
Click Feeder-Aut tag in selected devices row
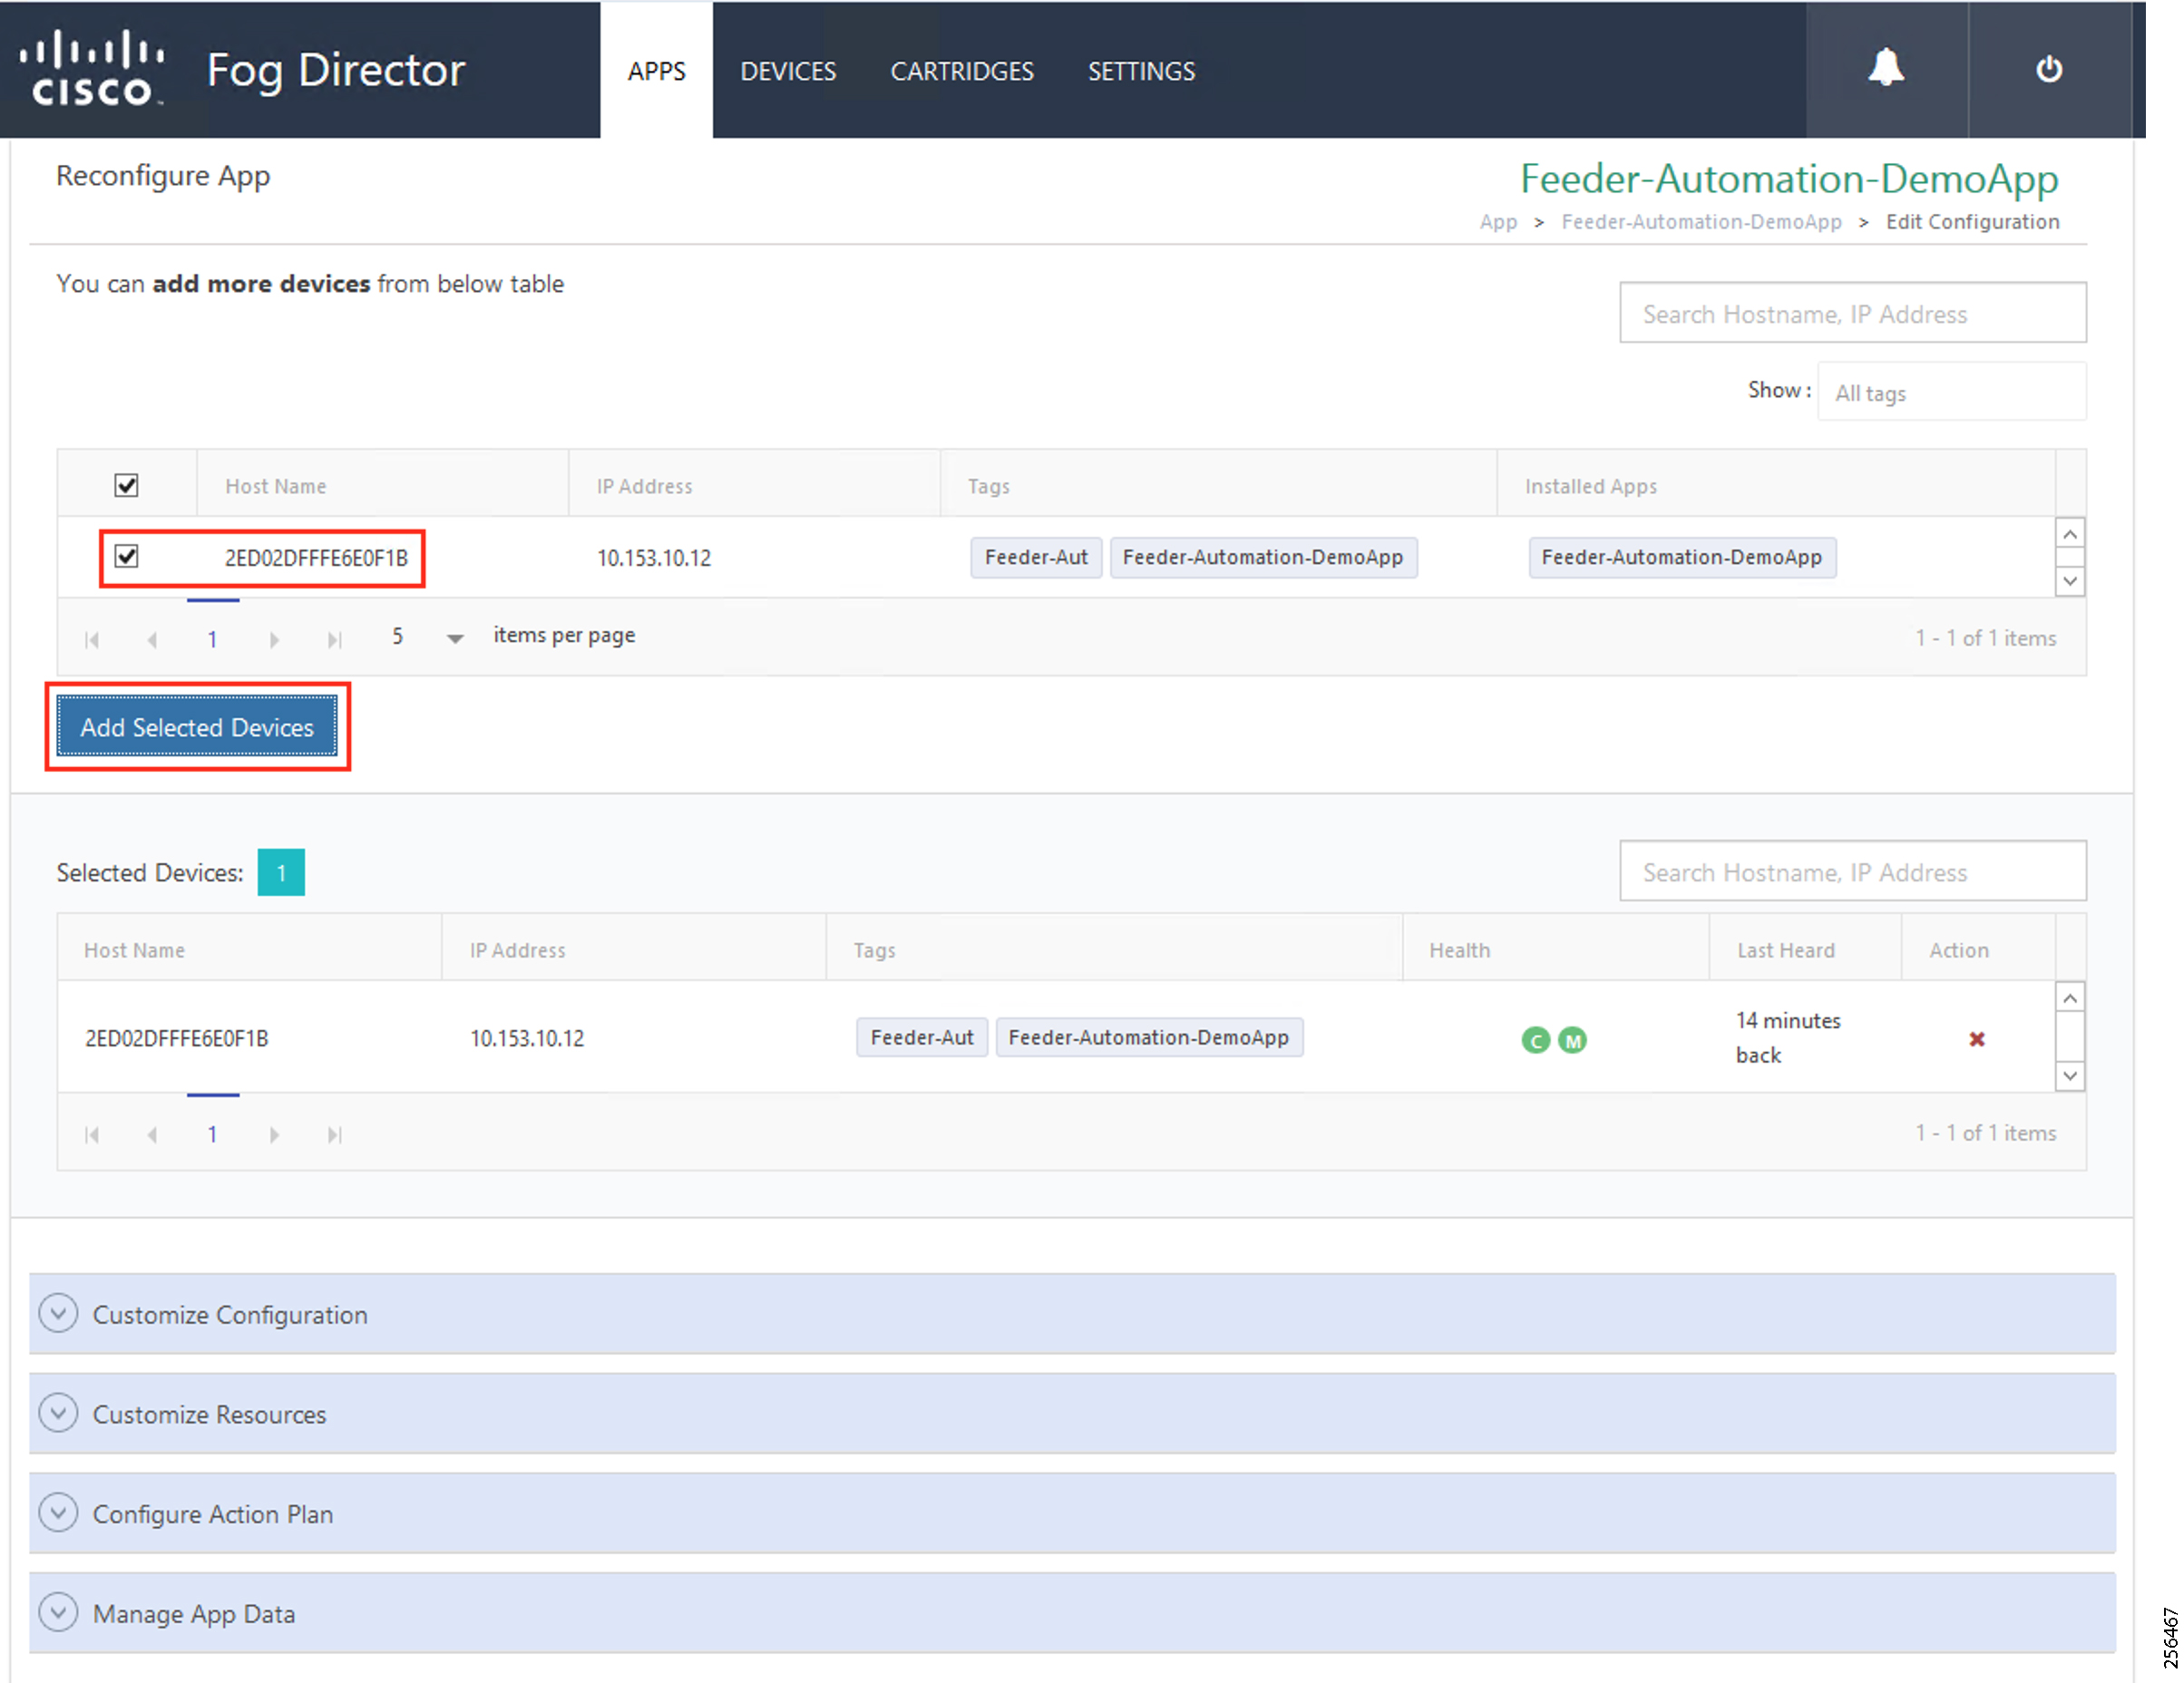tap(922, 1037)
